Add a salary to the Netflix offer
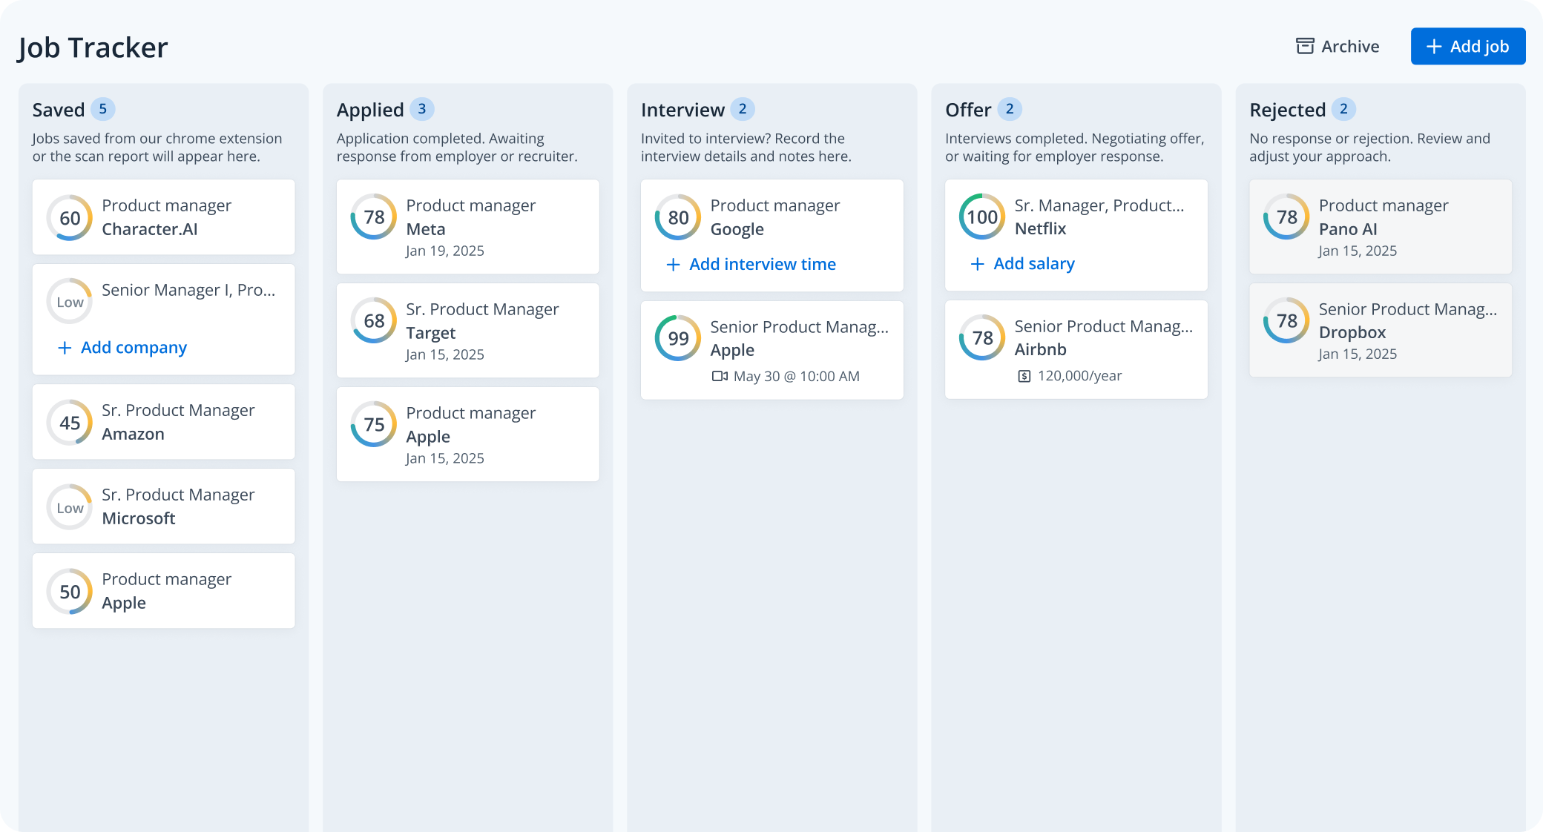Screen dimensions: 1543x832 (1021, 263)
